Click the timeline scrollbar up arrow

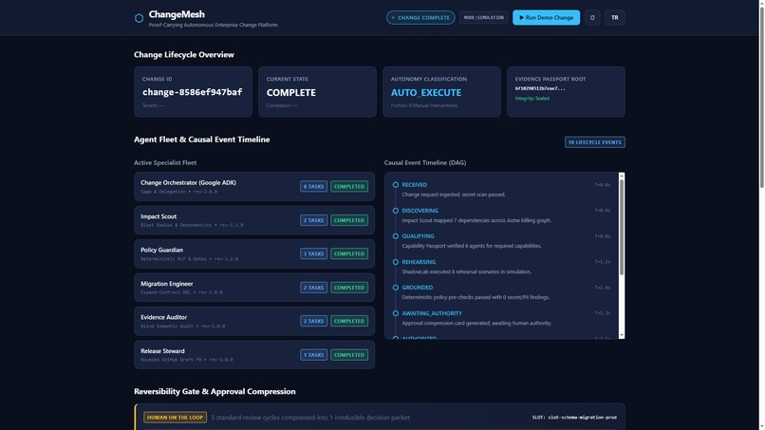[x=621, y=176]
